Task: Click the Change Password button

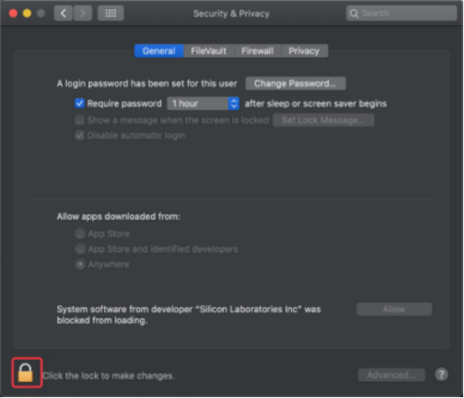Action: 296,84
